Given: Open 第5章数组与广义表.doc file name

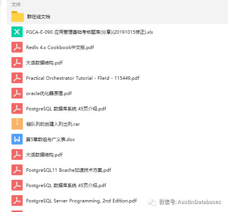Looking at the screenshot, I should [50, 140].
